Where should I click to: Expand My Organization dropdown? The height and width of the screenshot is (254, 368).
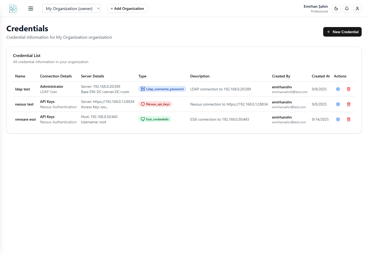(71, 8)
